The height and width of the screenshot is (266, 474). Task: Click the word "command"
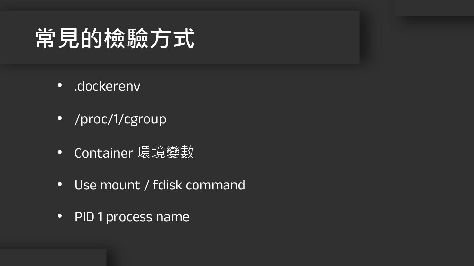[215, 185]
